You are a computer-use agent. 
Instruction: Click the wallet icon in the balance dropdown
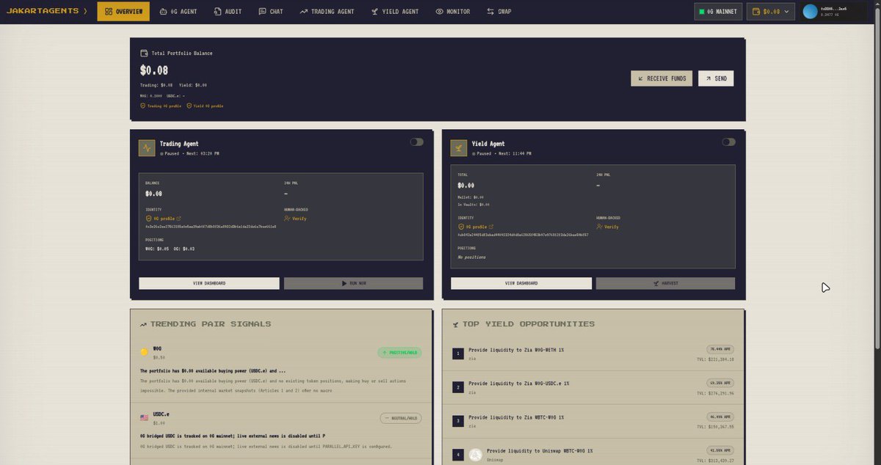tap(756, 12)
